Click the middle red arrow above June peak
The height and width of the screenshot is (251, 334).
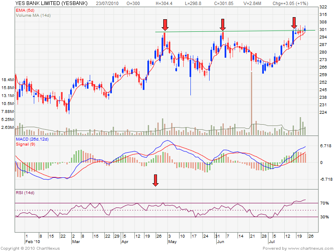coord(223,25)
